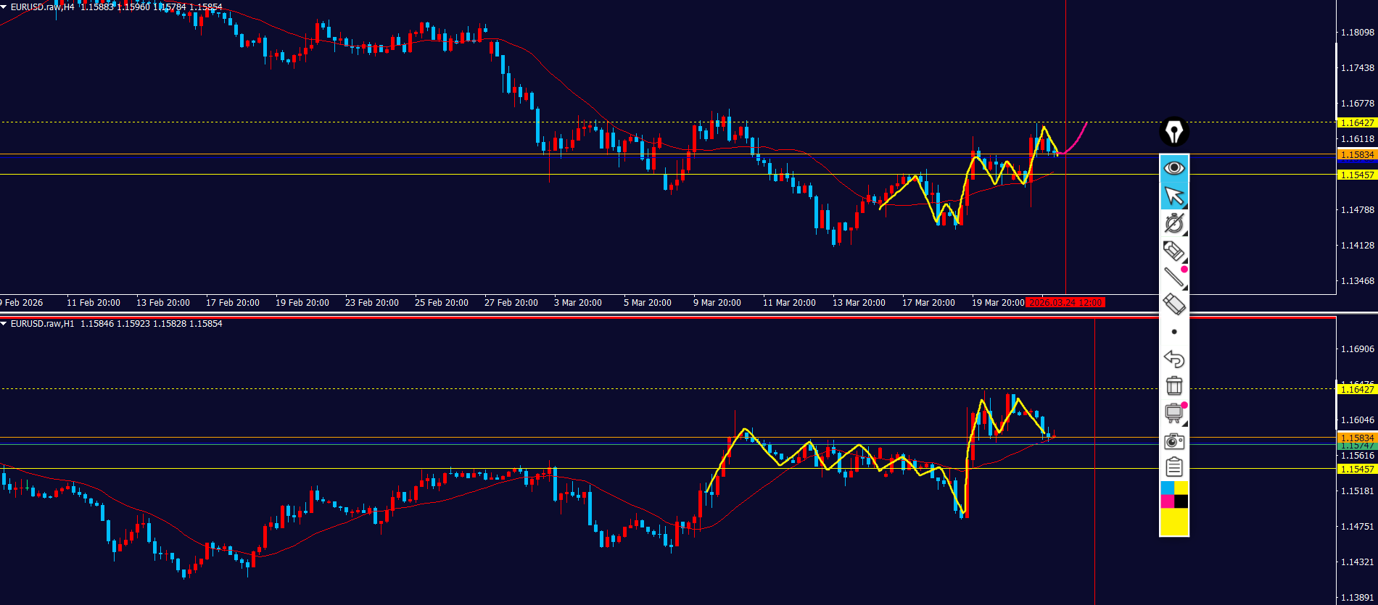Viewport: 1378px width, 605px height.
Task: Expand the EURUSD.raw,H1 chart title arrow
Action: click(4, 324)
